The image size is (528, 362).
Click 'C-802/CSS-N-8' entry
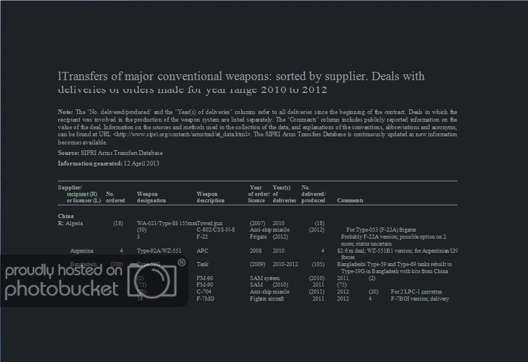(x=215, y=230)
